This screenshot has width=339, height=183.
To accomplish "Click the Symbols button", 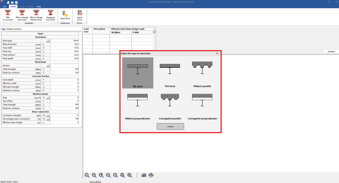I will (x=331, y=52).
